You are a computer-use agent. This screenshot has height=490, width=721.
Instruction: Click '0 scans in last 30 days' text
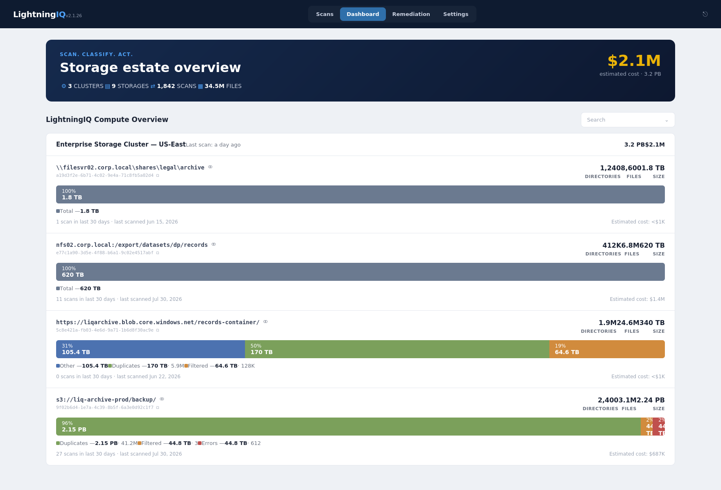pyautogui.click(x=84, y=377)
